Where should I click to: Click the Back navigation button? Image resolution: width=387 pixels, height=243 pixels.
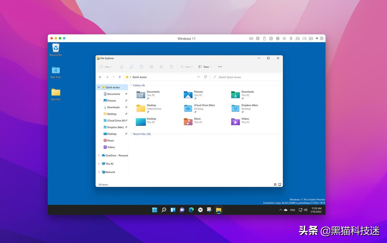(100, 77)
